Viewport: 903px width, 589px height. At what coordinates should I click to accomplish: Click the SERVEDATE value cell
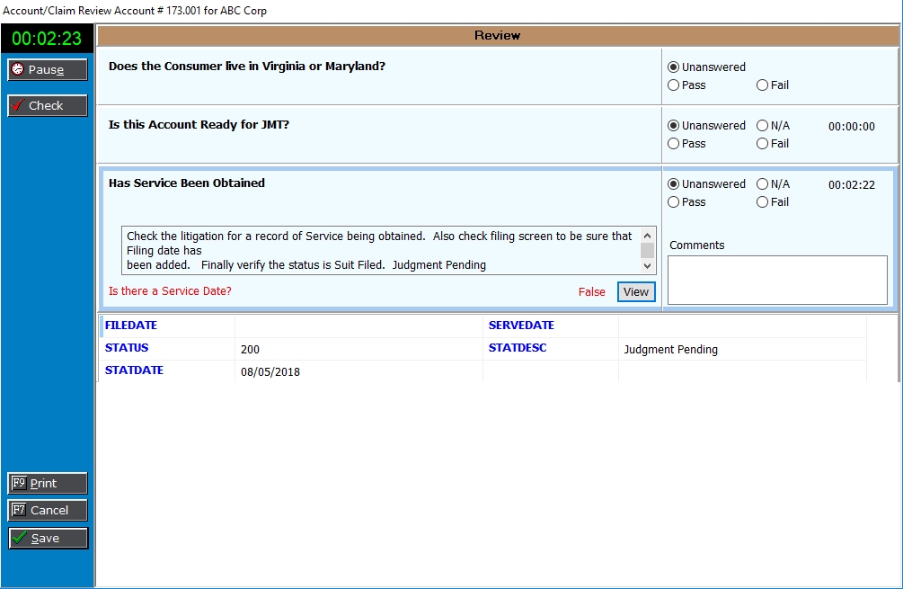(741, 326)
